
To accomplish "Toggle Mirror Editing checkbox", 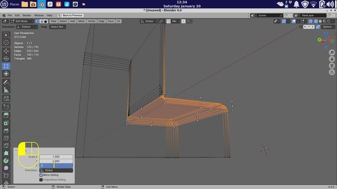I will coord(41,175).
